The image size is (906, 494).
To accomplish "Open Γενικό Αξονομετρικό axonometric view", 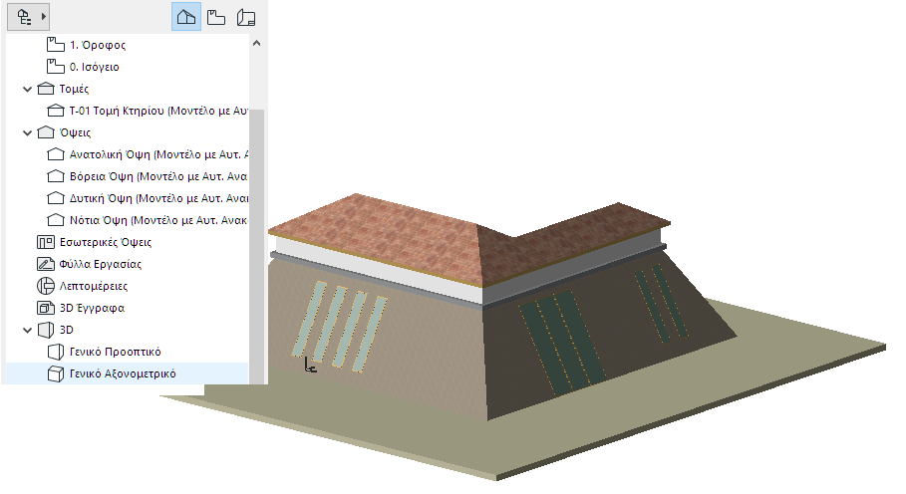I will [x=123, y=373].
